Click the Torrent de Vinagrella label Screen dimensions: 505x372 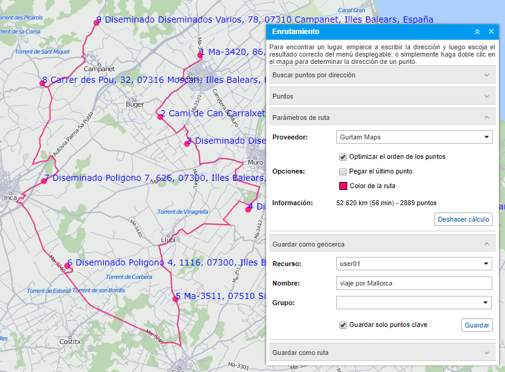click(183, 211)
